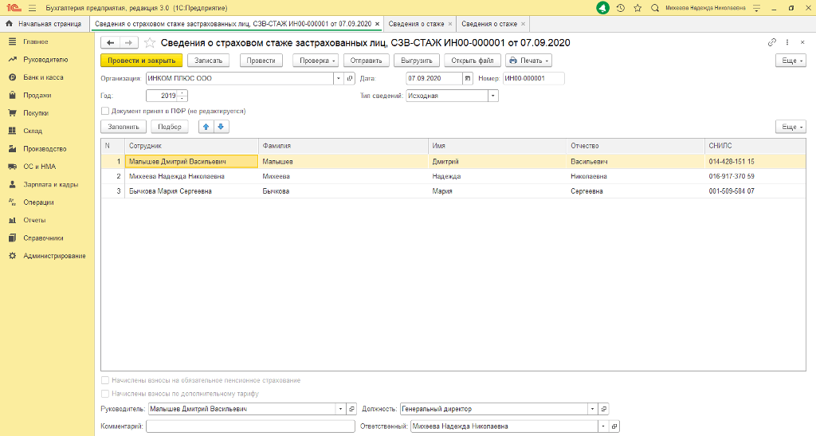Viewport: 816px width, 436px height.
Task: Click the back navigation arrow
Action: pyautogui.click(x=111, y=42)
